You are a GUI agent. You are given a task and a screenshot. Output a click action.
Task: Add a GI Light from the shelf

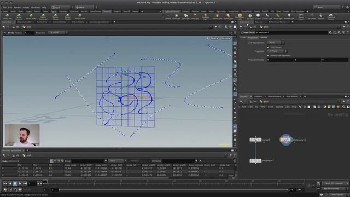coord(258,16)
